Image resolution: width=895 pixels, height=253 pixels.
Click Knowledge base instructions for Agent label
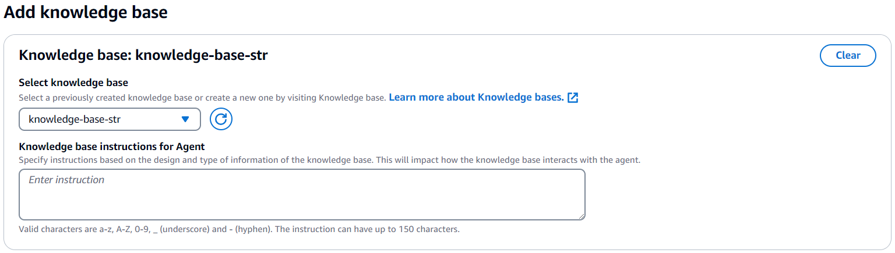pos(112,147)
